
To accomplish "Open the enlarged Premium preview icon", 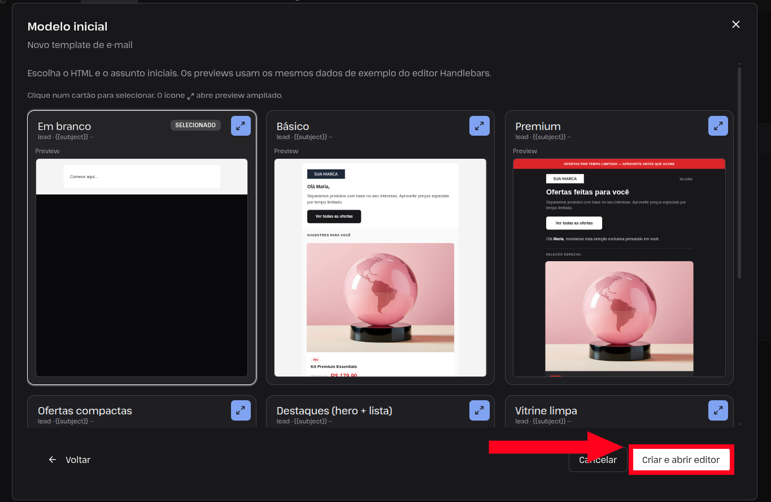I will [718, 126].
